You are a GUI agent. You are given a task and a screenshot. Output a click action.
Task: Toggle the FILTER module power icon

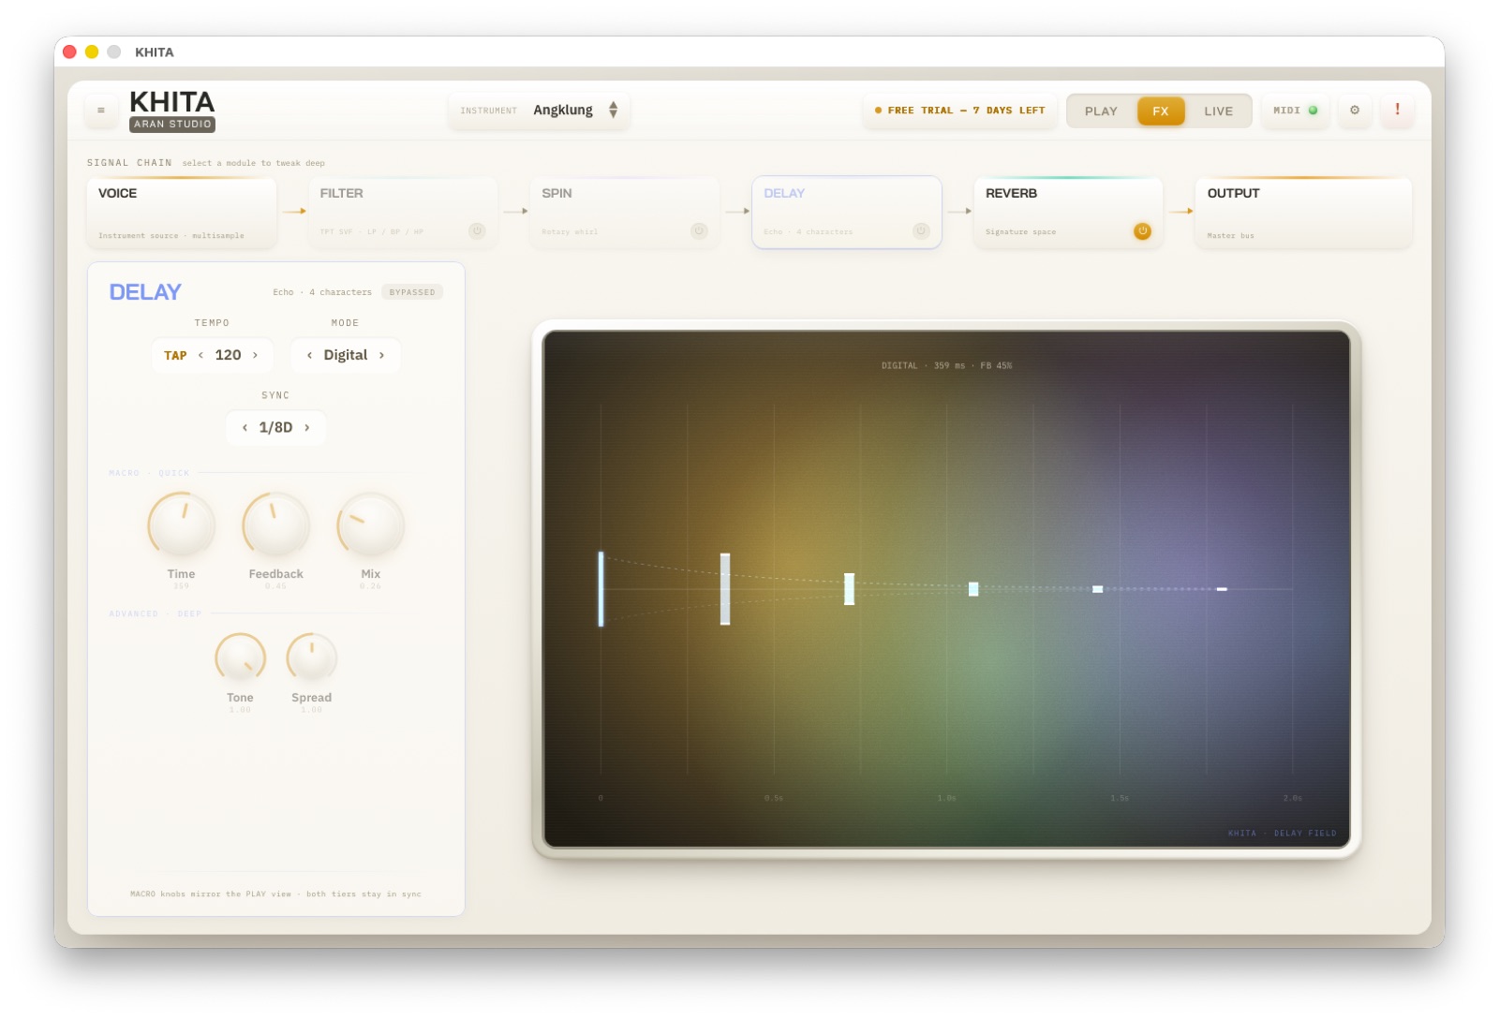point(477,230)
